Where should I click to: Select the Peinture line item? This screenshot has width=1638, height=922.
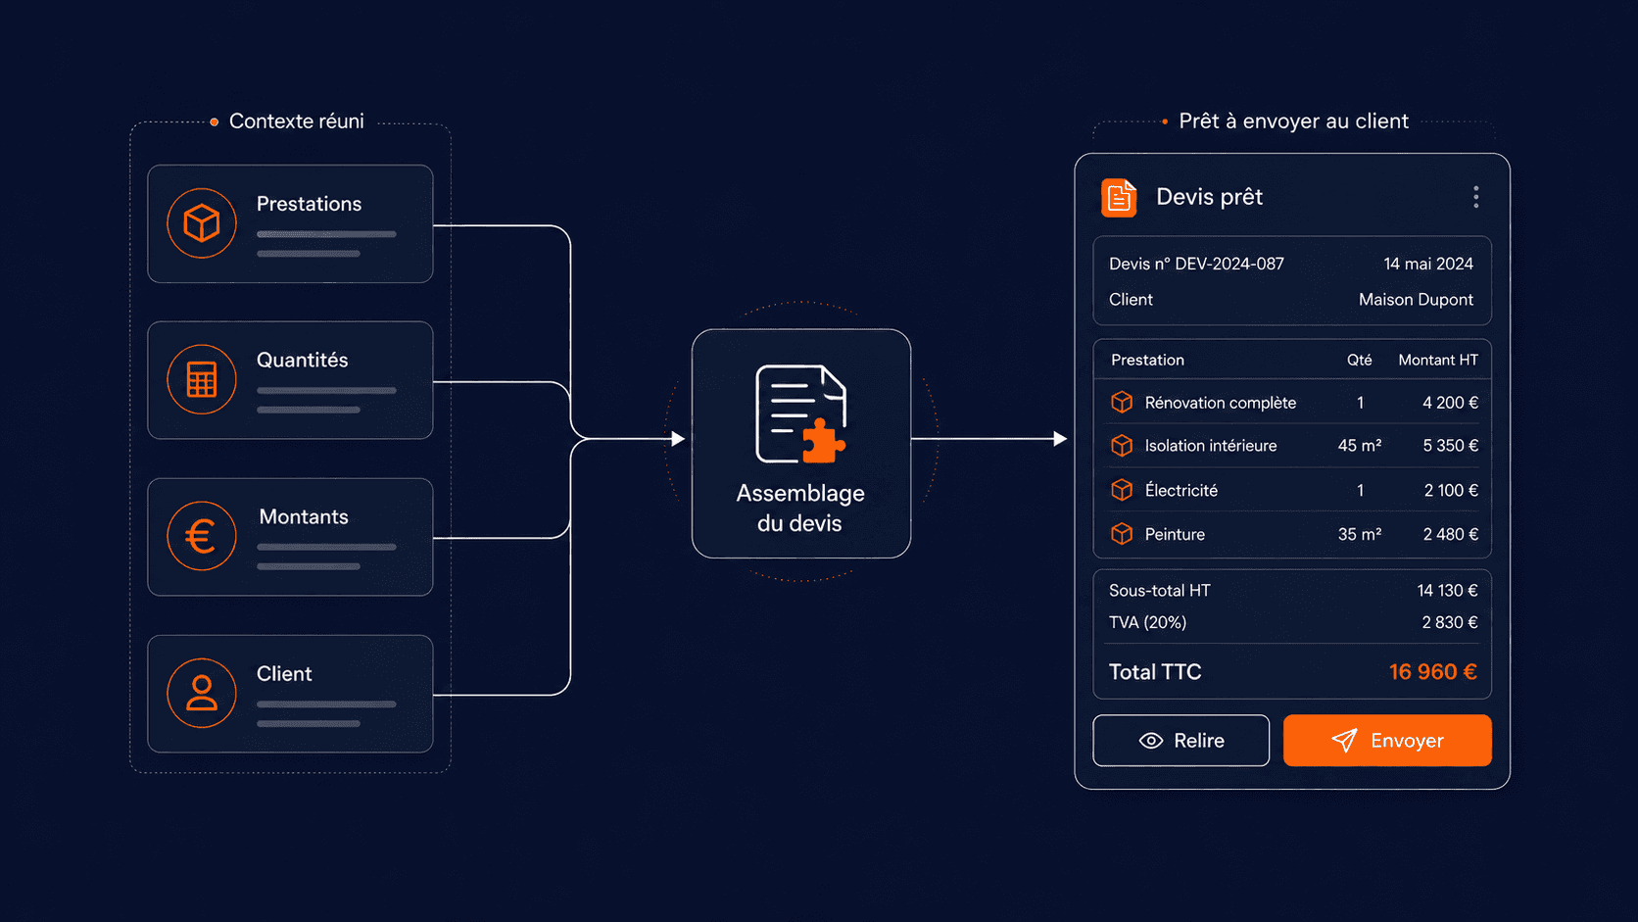coord(1292,534)
